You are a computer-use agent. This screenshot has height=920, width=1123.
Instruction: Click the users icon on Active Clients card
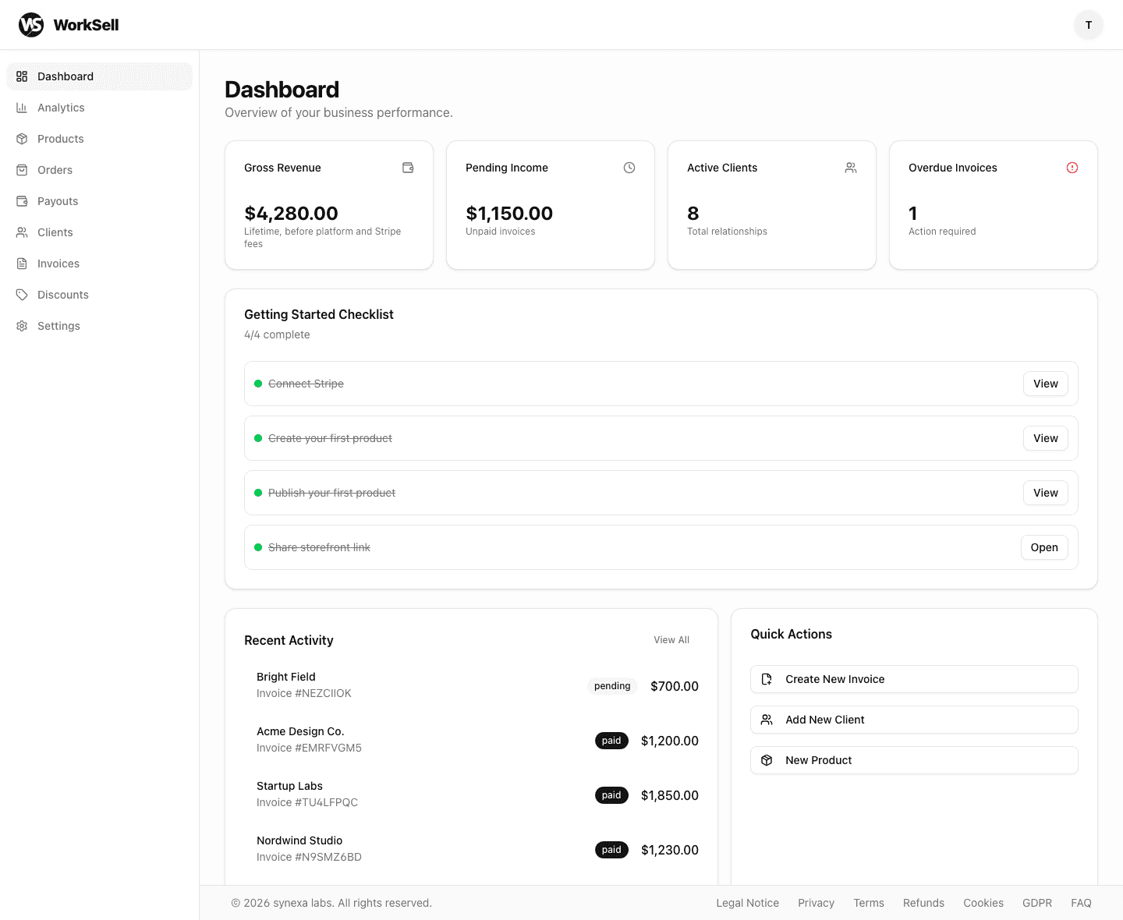click(851, 168)
